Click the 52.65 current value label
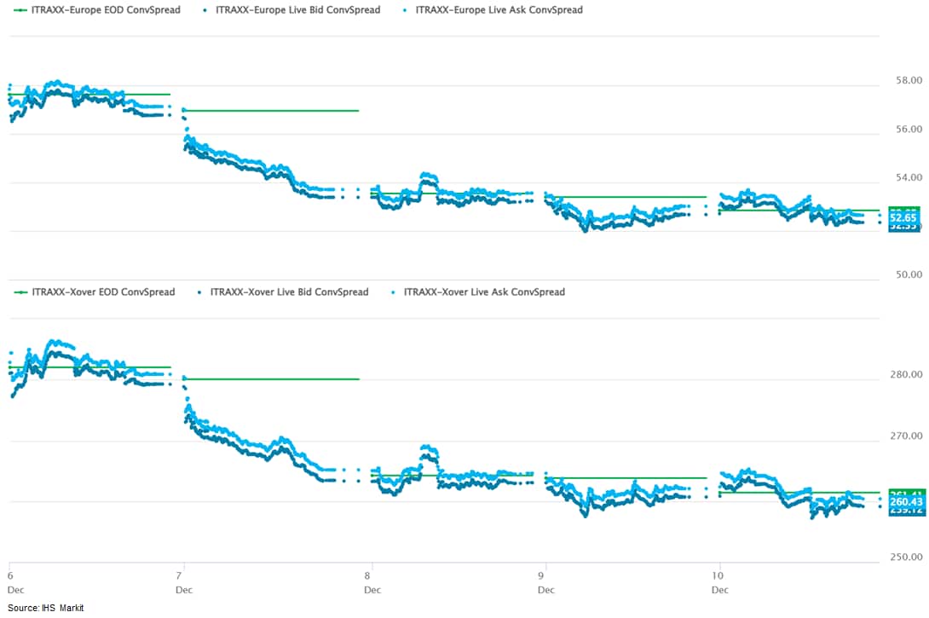The image size is (929, 618). 904,218
